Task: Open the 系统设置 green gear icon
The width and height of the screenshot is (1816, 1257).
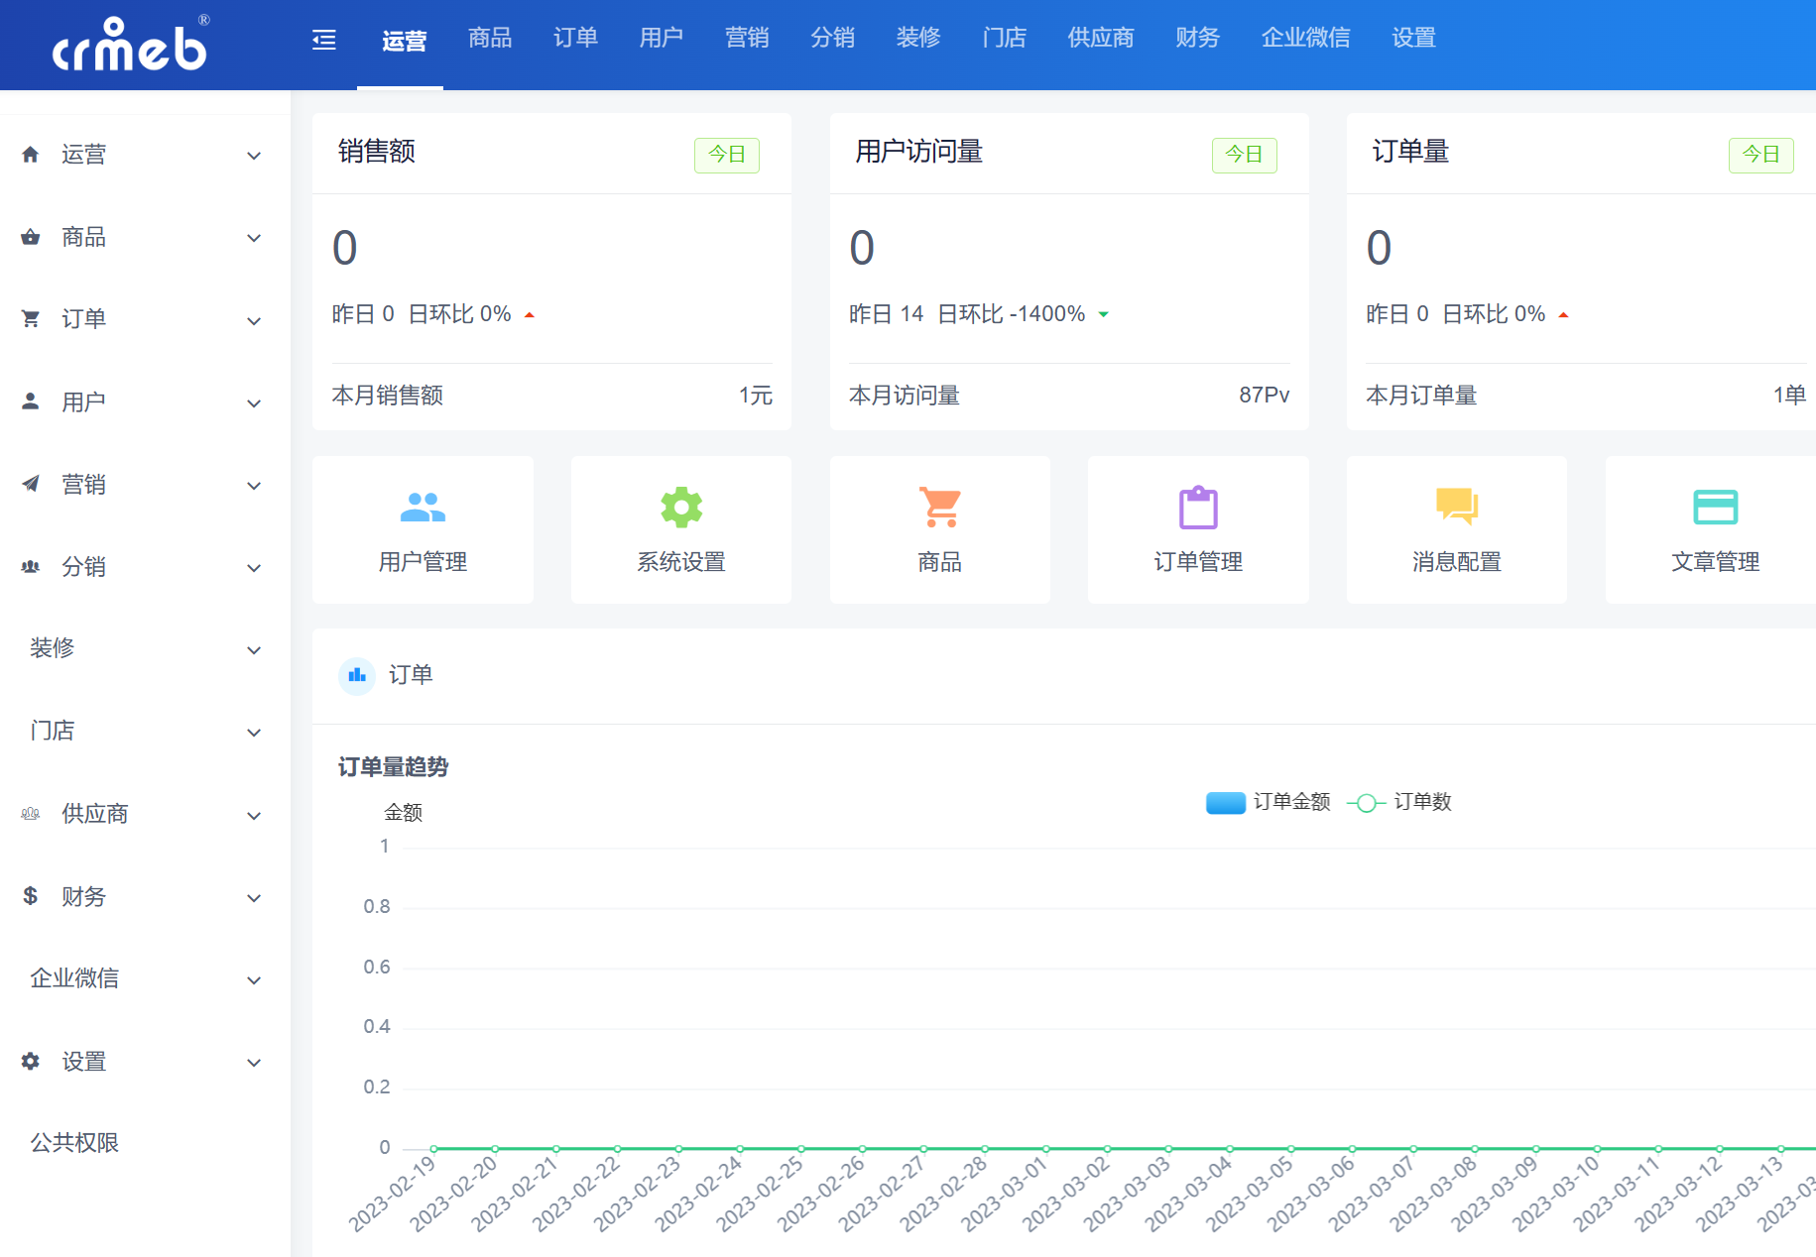Action: pyautogui.click(x=681, y=508)
